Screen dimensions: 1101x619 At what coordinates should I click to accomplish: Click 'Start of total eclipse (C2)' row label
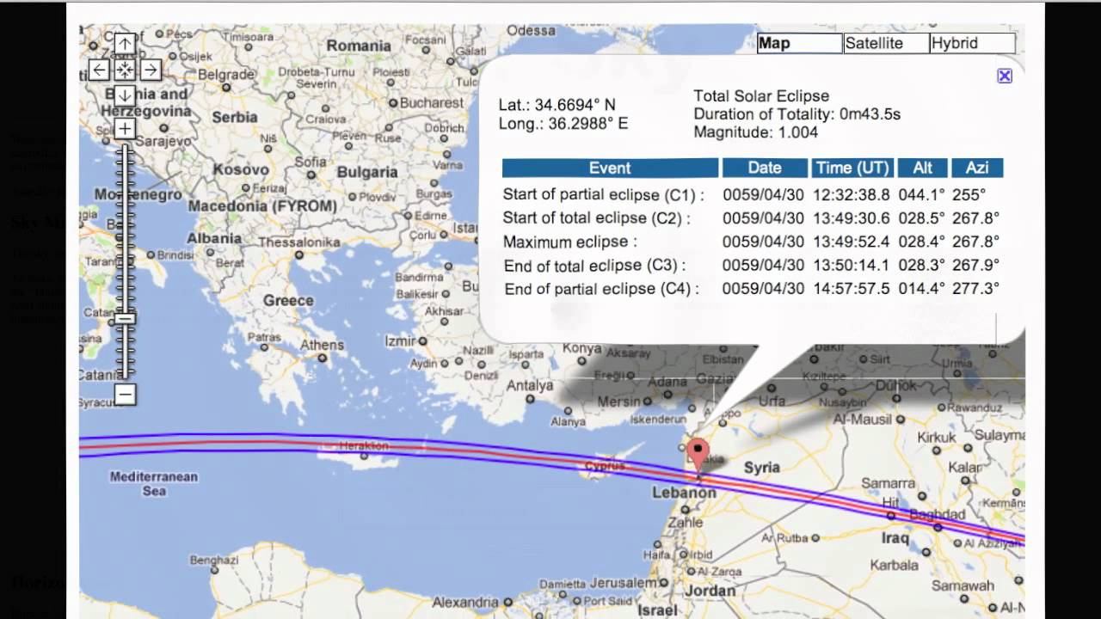pyautogui.click(x=597, y=218)
